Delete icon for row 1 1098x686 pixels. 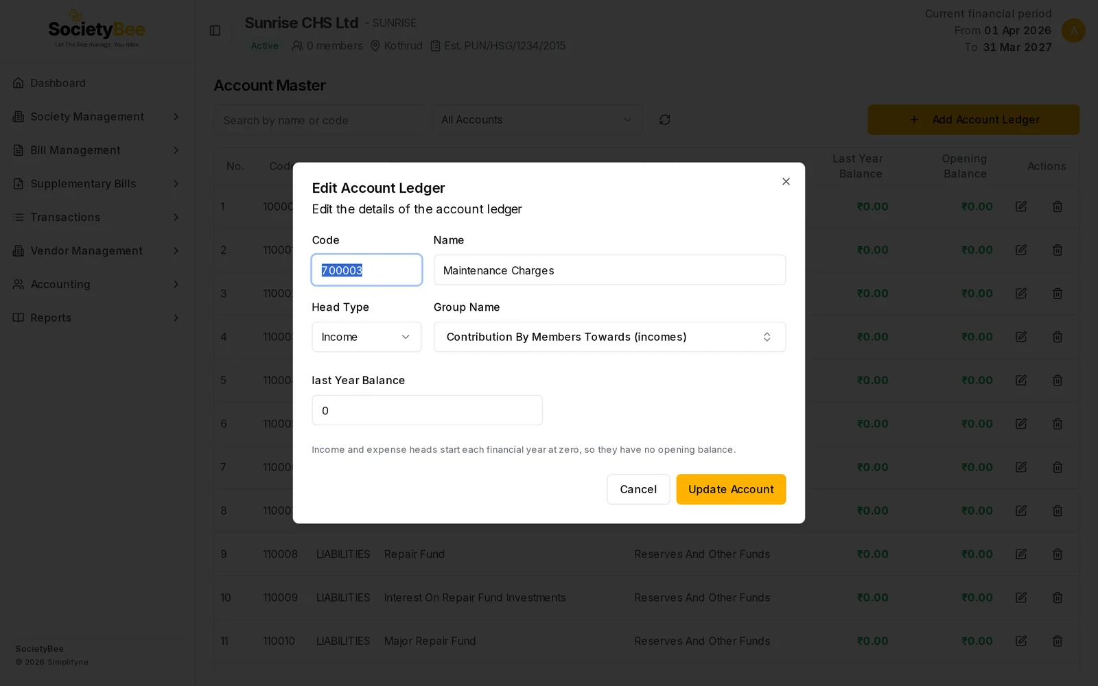coord(1058,206)
